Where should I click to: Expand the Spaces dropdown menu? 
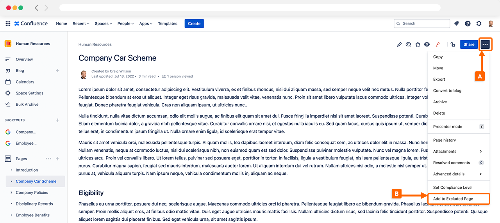(103, 23)
